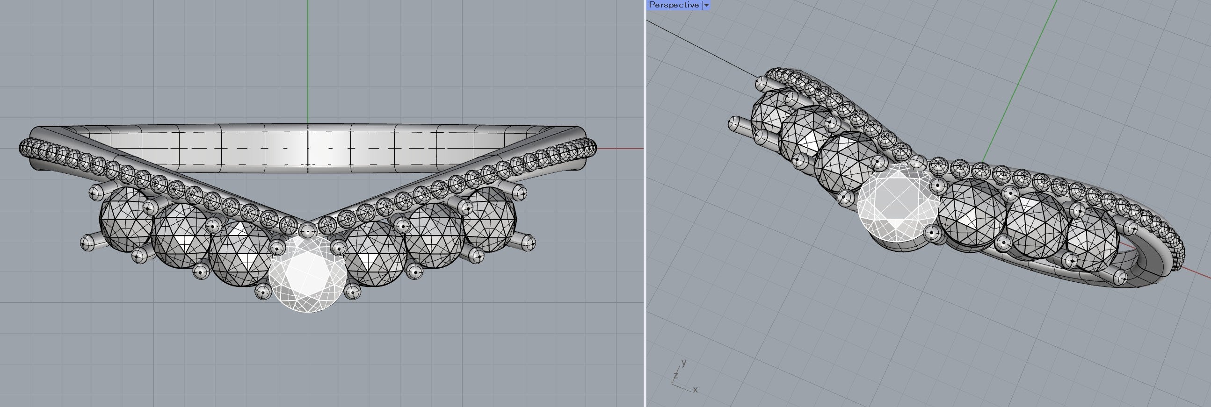Click the Perspective viewport title label
The height and width of the screenshot is (407, 1211).
(x=674, y=5)
